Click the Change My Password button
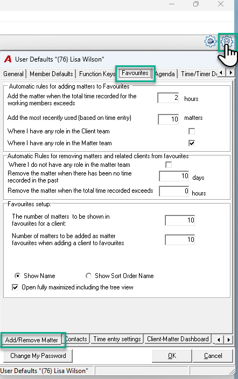 click(x=38, y=356)
